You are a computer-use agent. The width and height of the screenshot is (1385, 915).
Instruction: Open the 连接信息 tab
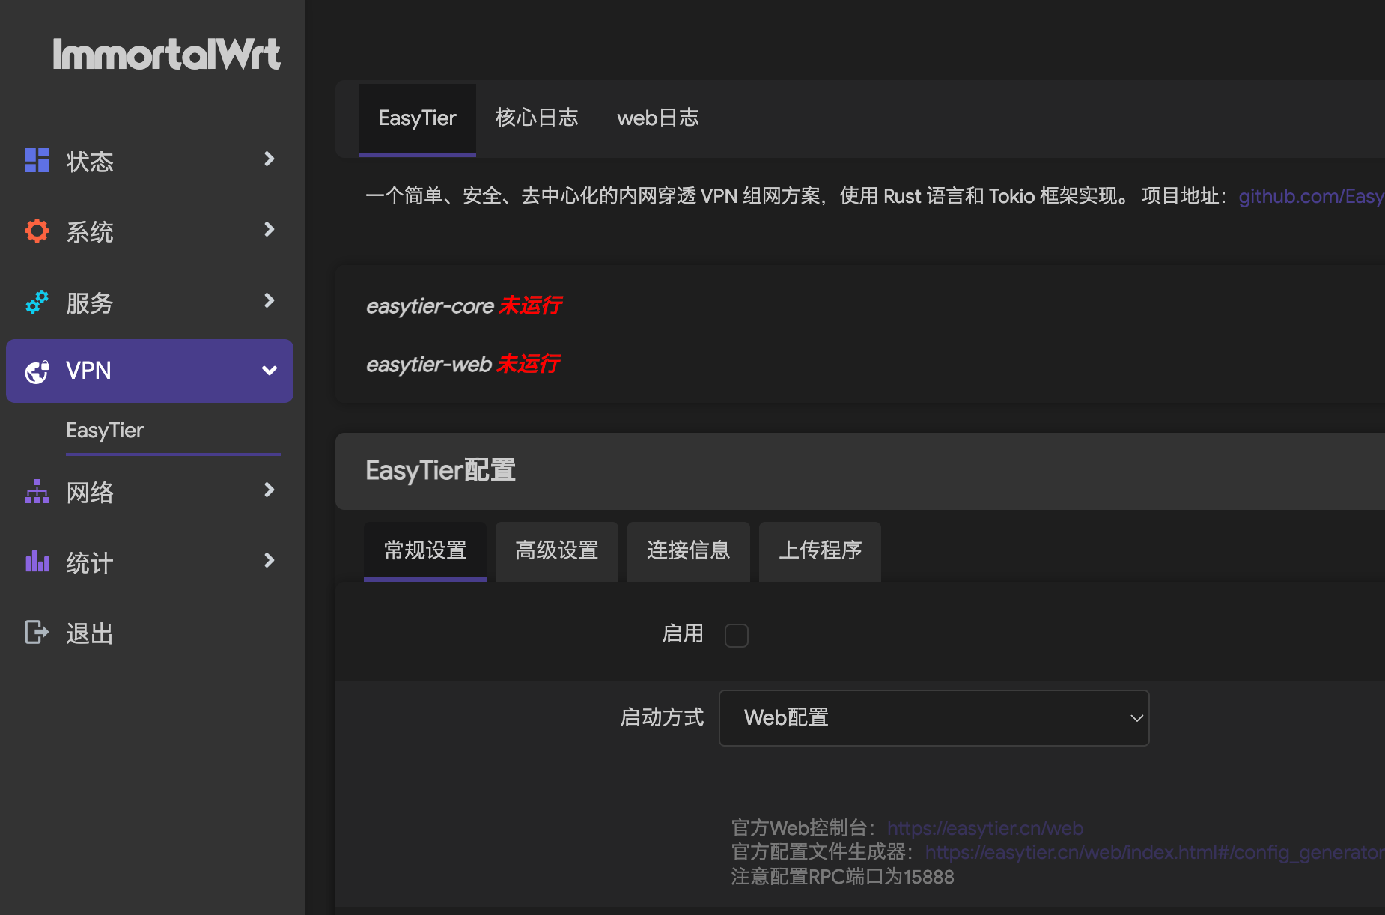click(687, 551)
